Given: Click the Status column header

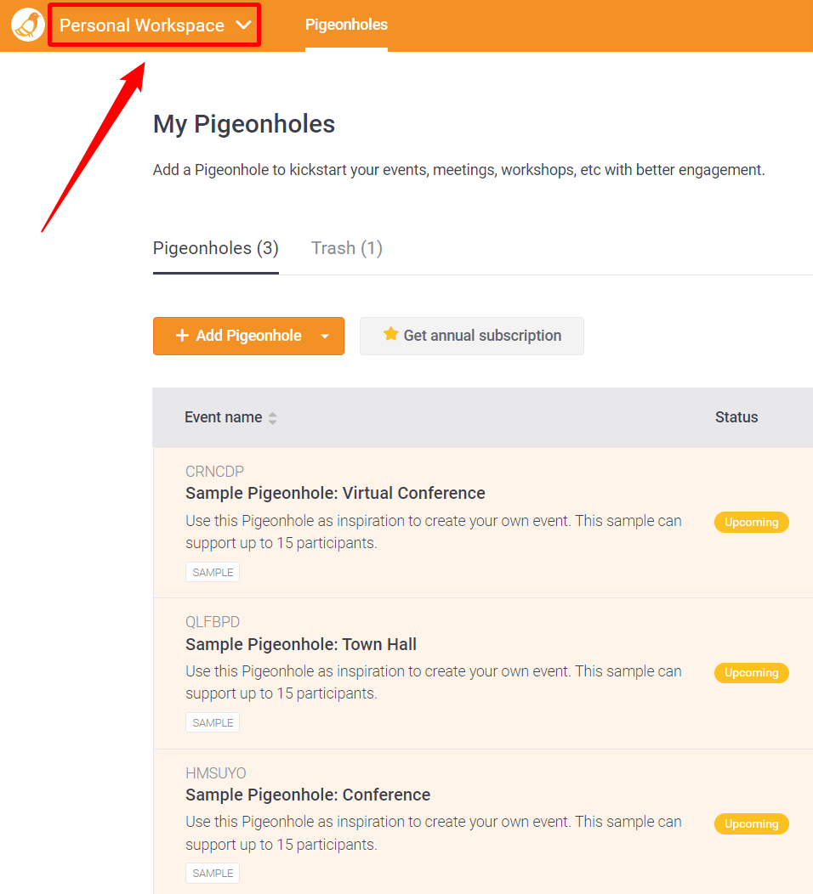Looking at the screenshot, I should click(736, 417).
